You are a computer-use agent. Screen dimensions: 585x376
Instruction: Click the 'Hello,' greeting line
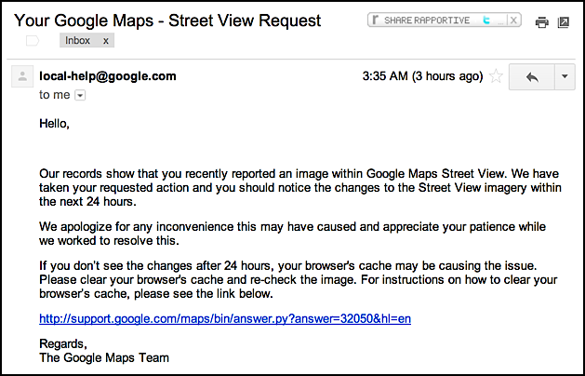[55, 123]
